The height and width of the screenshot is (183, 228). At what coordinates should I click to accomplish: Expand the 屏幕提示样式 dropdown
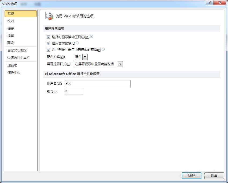point(120,64)
